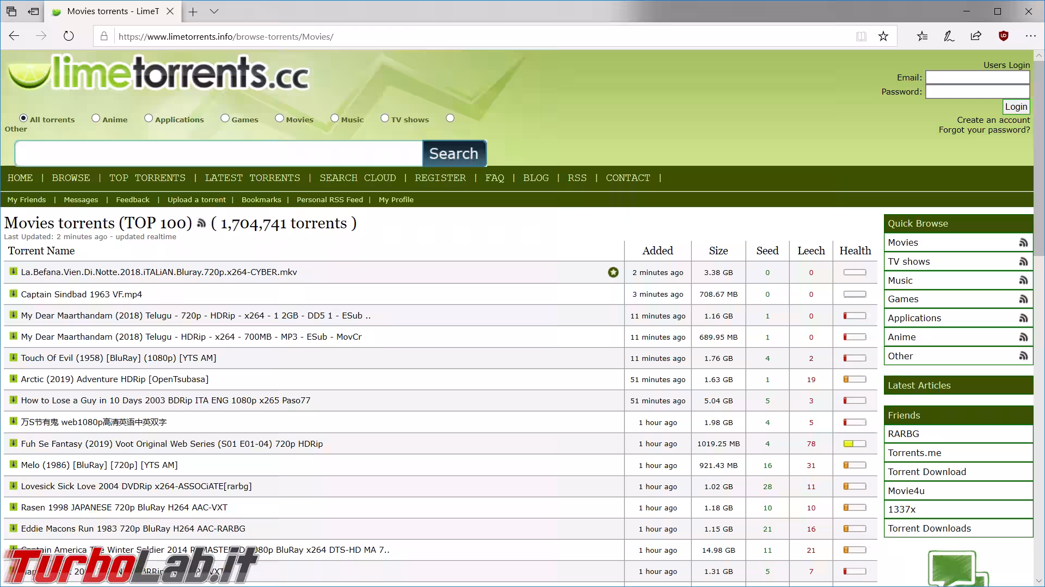The height and width of the screenshot is (587, 1045).
Task: Click the RSS icon in TV shows row
Action: (1023, 262)
